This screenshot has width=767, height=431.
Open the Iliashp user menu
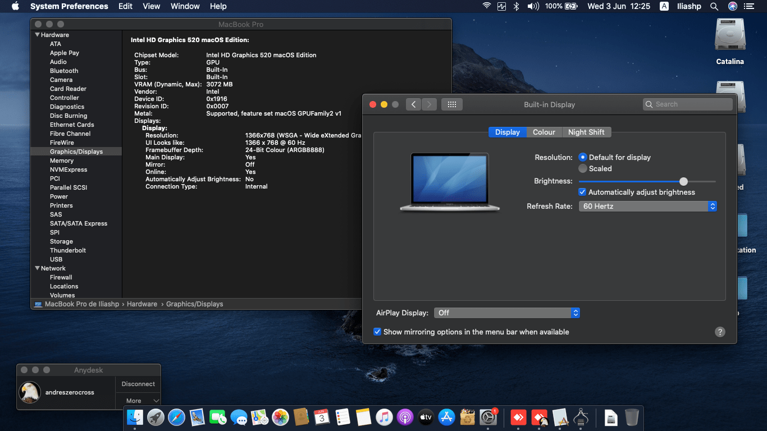688,6
